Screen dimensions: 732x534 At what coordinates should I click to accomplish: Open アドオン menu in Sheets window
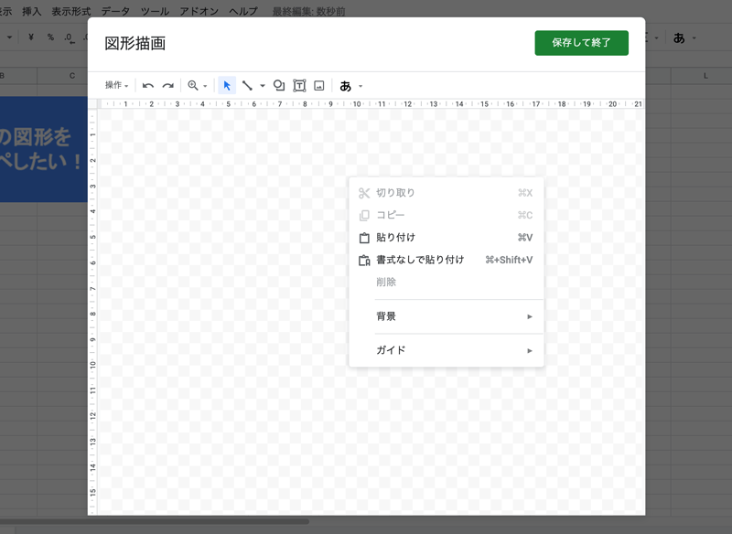199,11
